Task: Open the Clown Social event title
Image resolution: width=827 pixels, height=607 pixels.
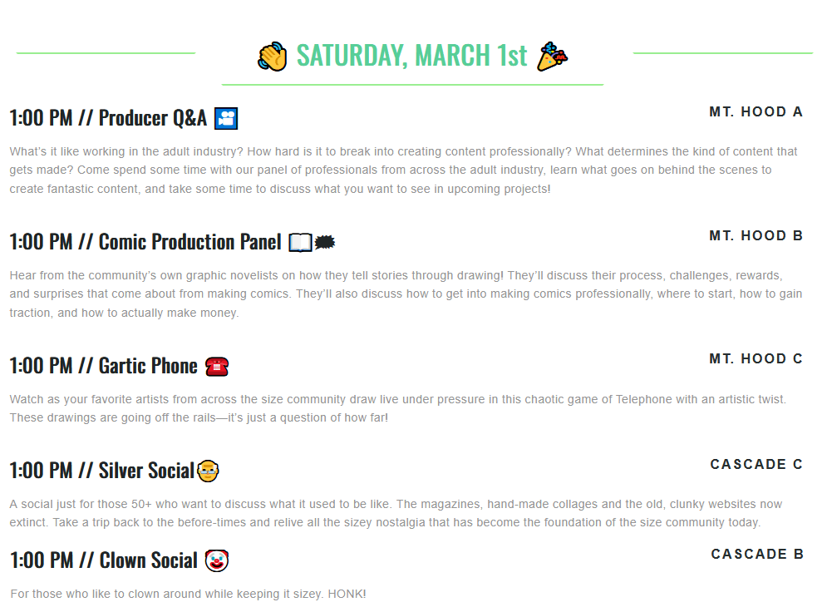Action: click(104, 560)
